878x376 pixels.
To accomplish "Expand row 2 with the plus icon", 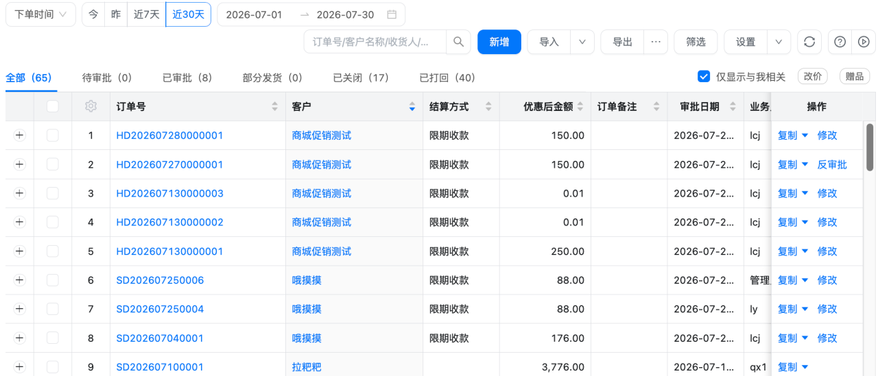I will point(19,164).
